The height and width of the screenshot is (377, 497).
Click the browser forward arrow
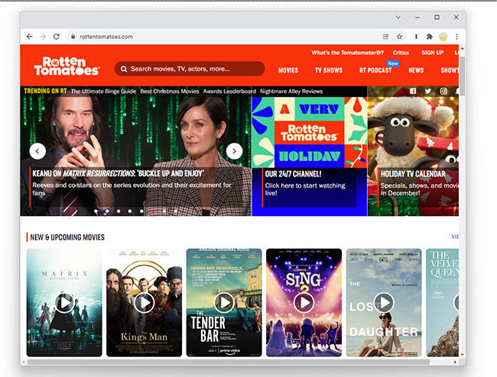43,37
